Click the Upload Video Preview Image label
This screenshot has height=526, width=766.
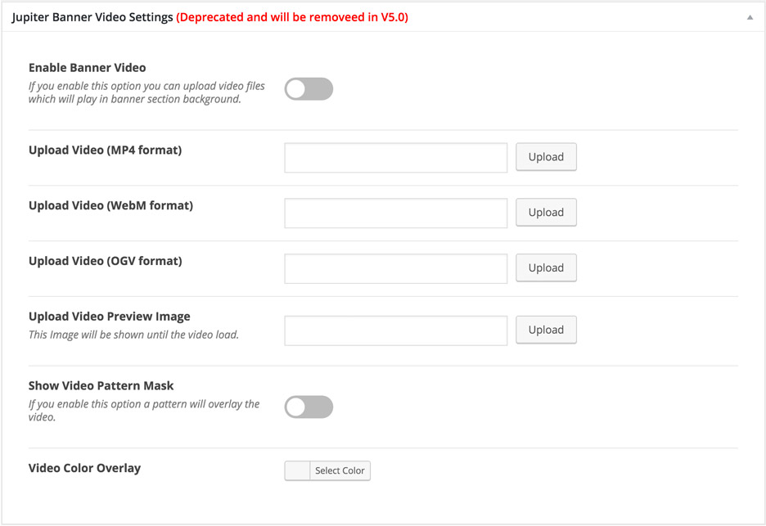pos(110,317)
